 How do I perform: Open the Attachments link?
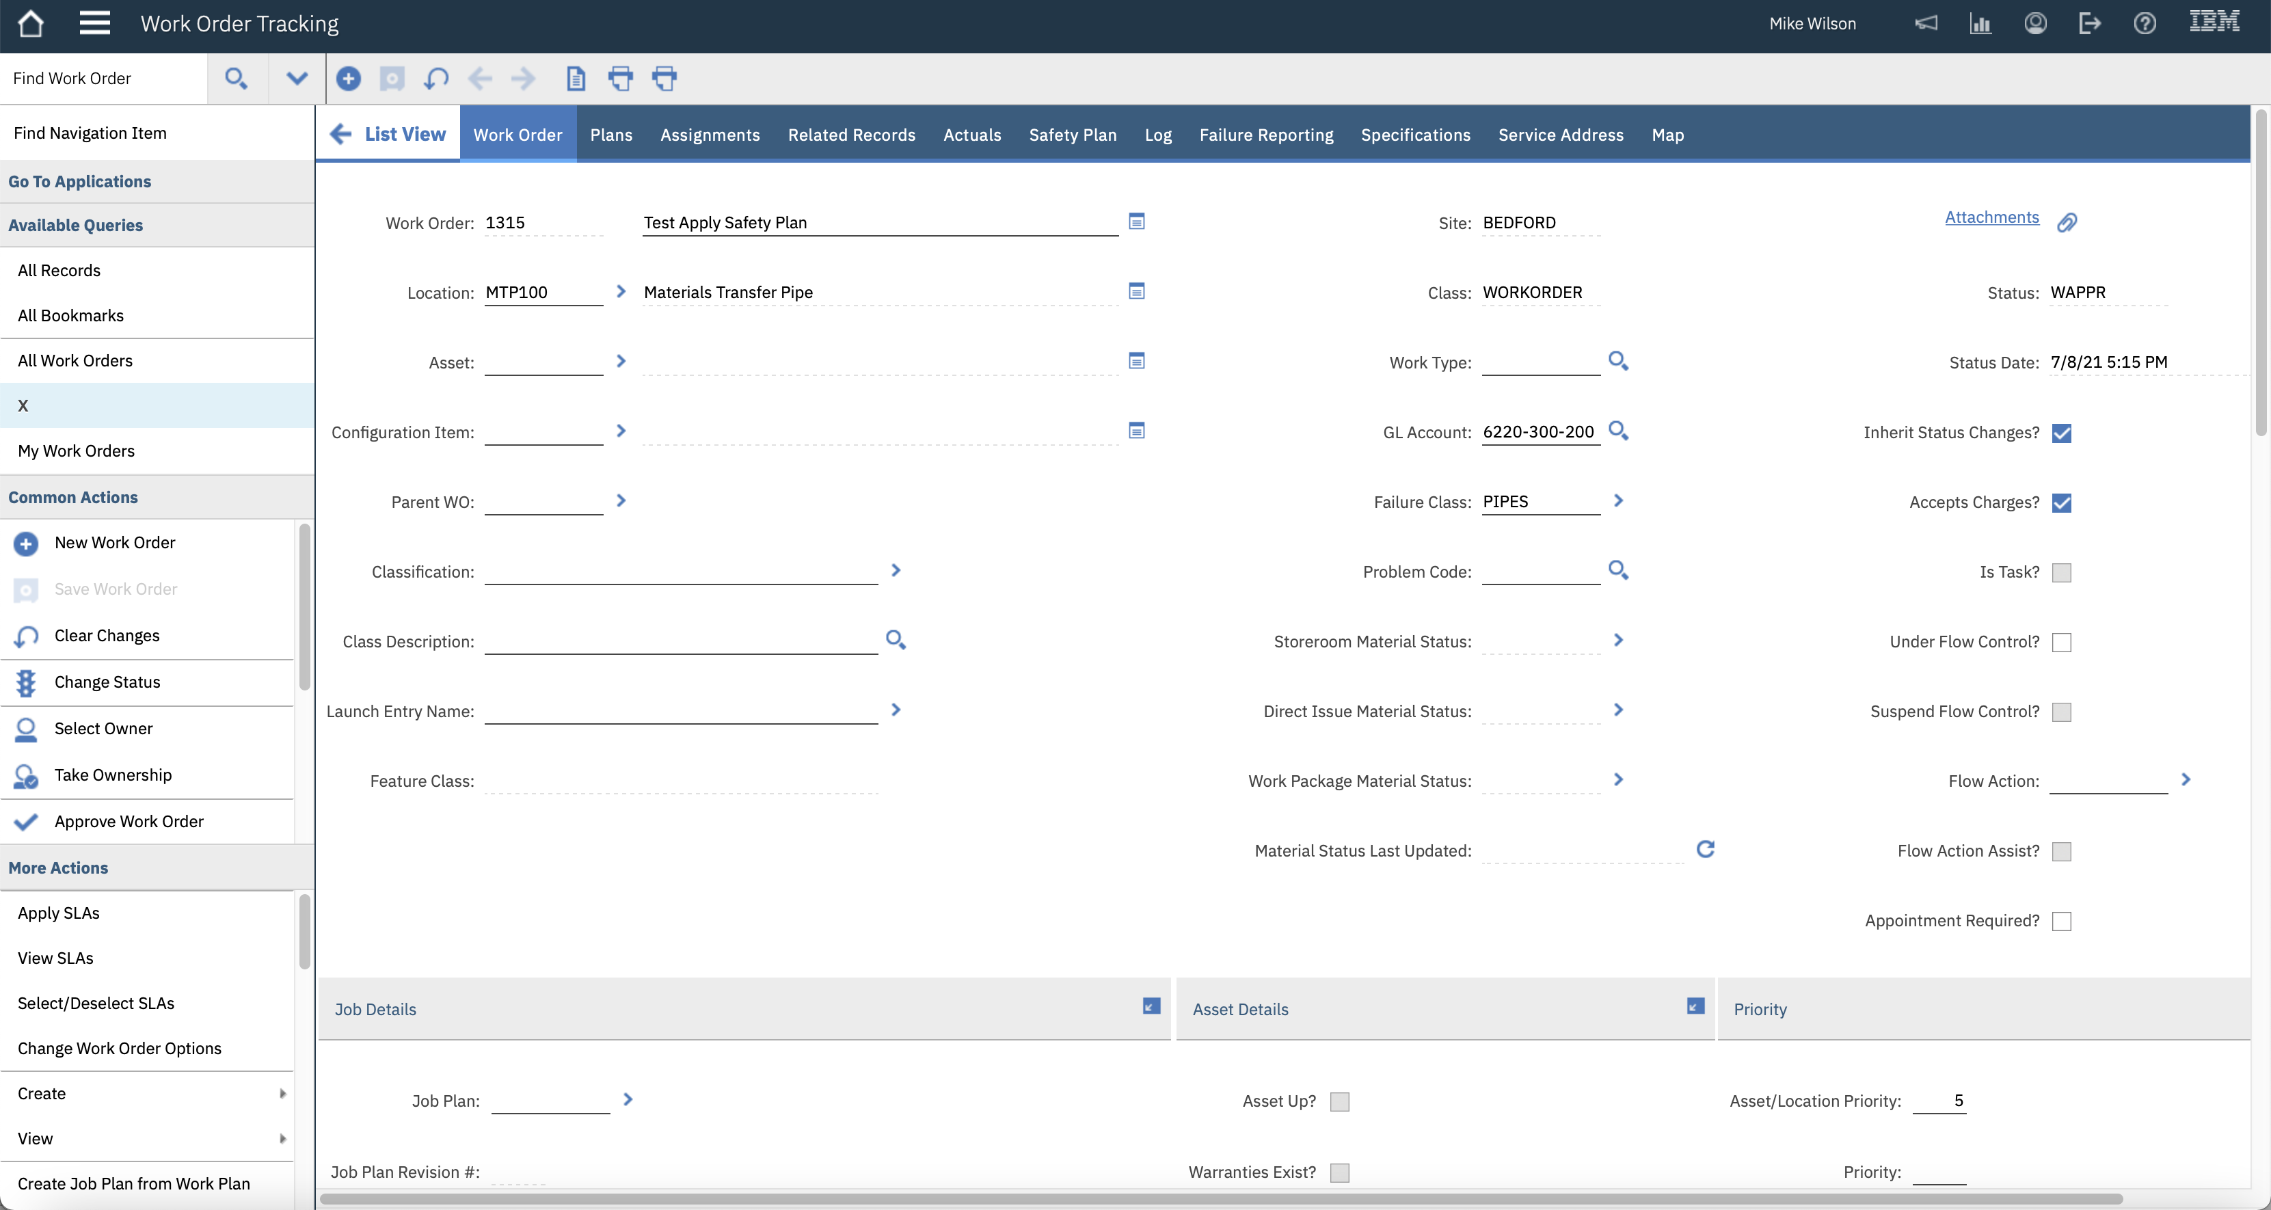pos(1991,217)
